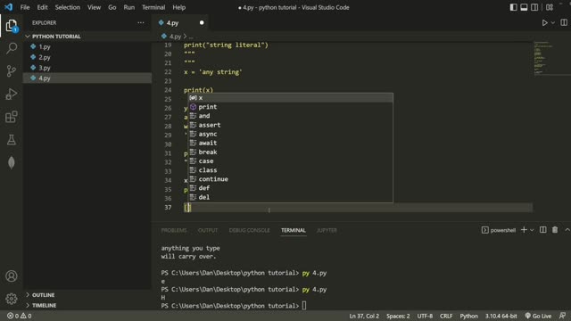Select the powershell terminal entry

[498, 230]
